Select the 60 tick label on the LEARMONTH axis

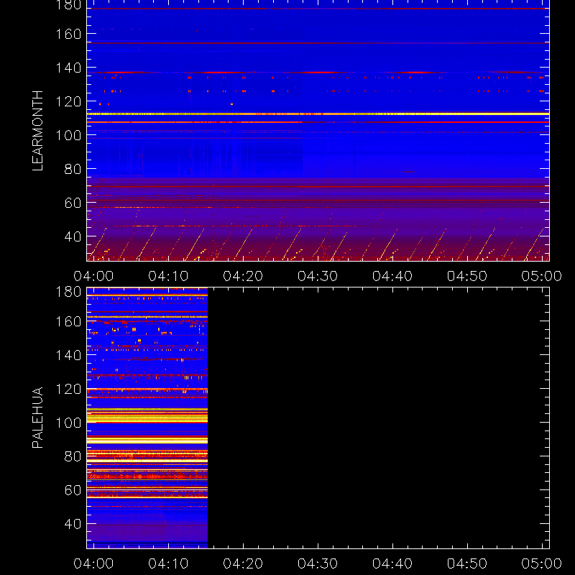pyautogui.click(x=73, y=203)
